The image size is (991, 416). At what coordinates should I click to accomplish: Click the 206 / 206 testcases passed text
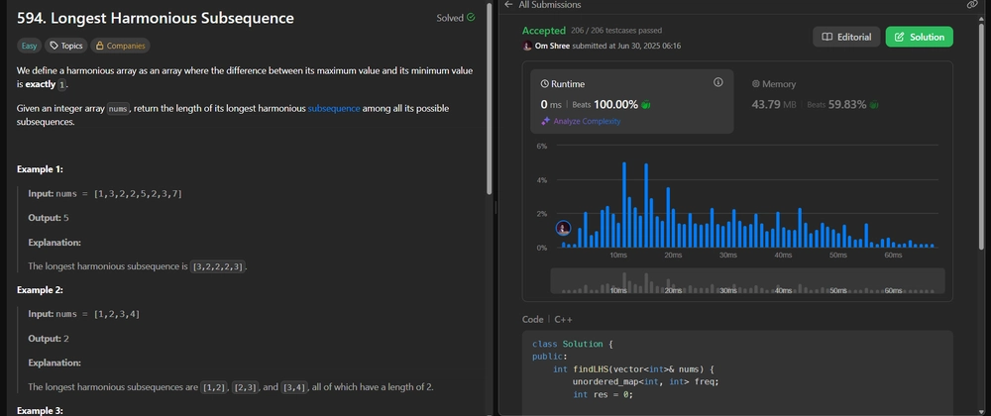tap(616, 31)
